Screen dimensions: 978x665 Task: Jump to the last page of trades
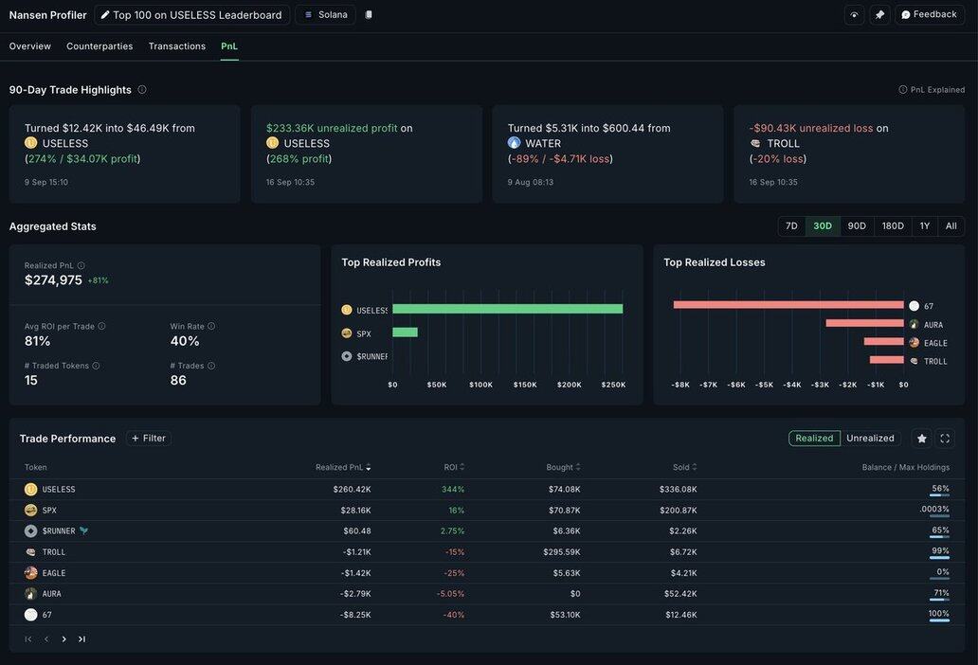pyautogui.click(x=81, y=638)
